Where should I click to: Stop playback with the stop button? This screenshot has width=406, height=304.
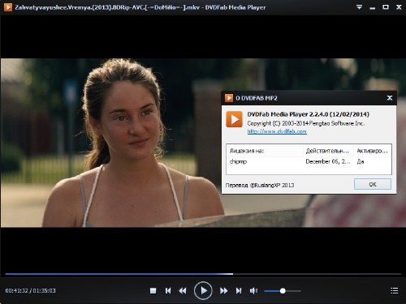tap(153, 291)
